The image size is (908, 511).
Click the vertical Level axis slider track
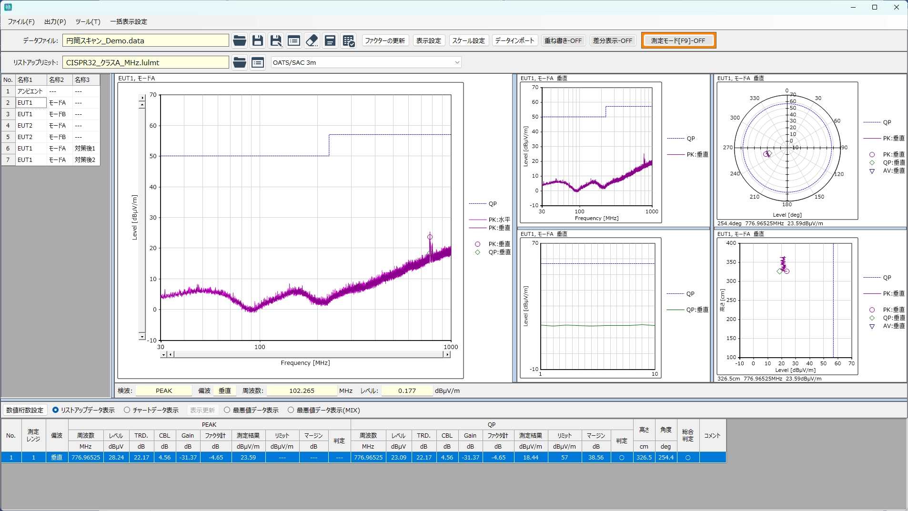pos(142,219)
